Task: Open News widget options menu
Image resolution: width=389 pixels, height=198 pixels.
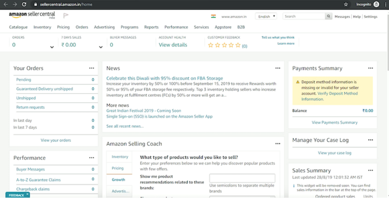Action: [278, 68]
